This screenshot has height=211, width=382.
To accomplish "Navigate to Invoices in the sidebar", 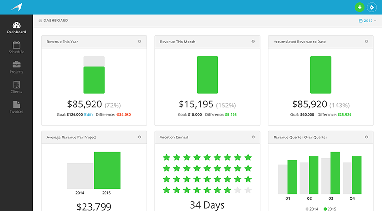I will point(16,107).
